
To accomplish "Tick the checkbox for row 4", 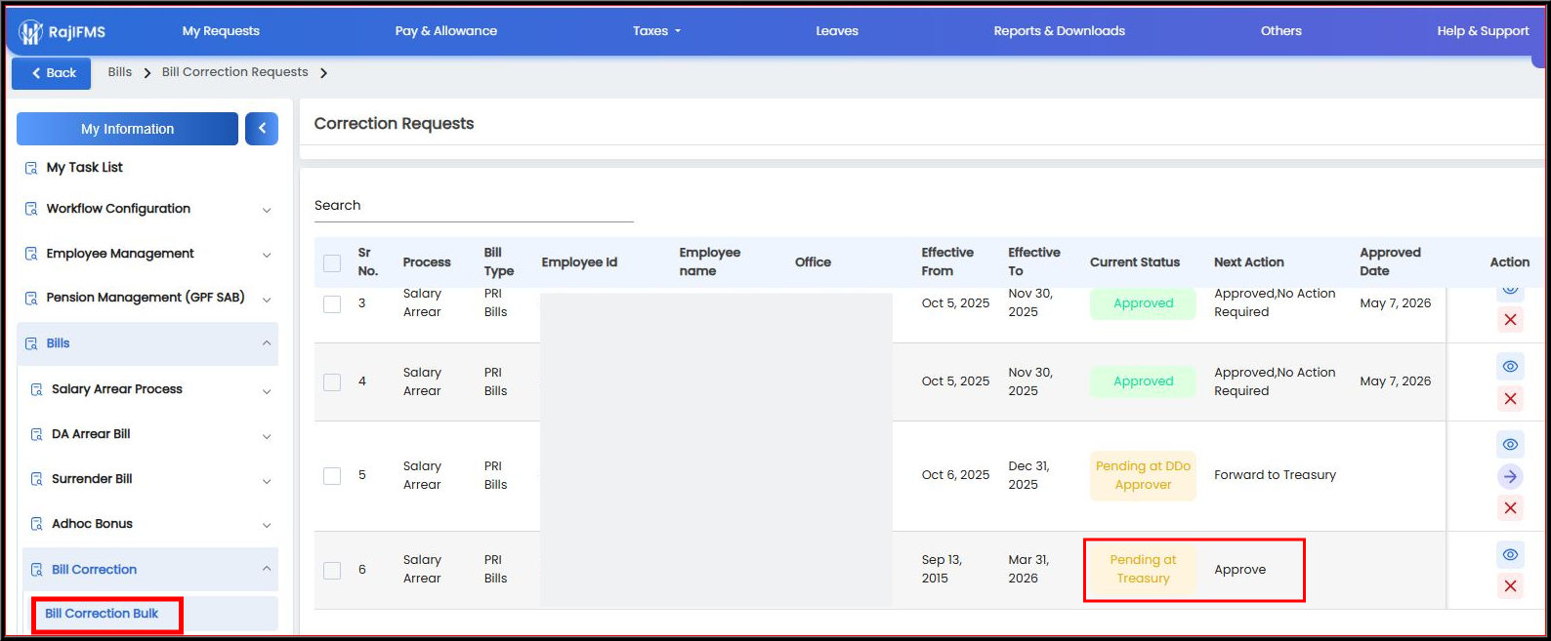I will tap(332, 381).
